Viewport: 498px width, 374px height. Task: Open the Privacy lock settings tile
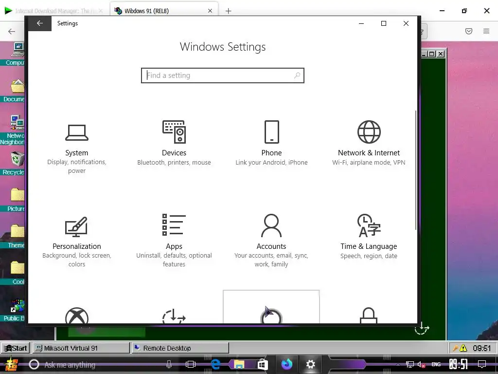tap(369, 316)
